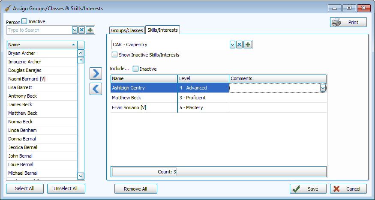Open Comments dropdown for Ashleigh Gentry
This screenshot has height=200, width=375.
[323, 88]
